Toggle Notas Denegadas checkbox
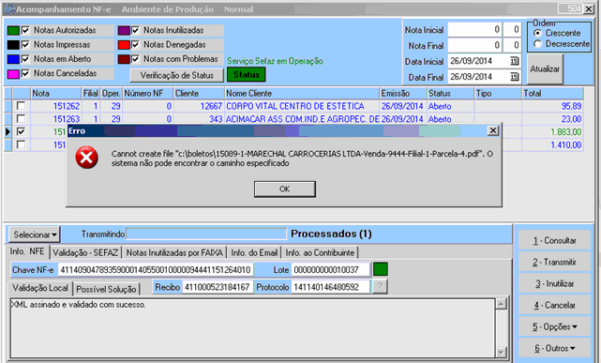The width and height of the screenshot is (601, 363). pos(135,45)
